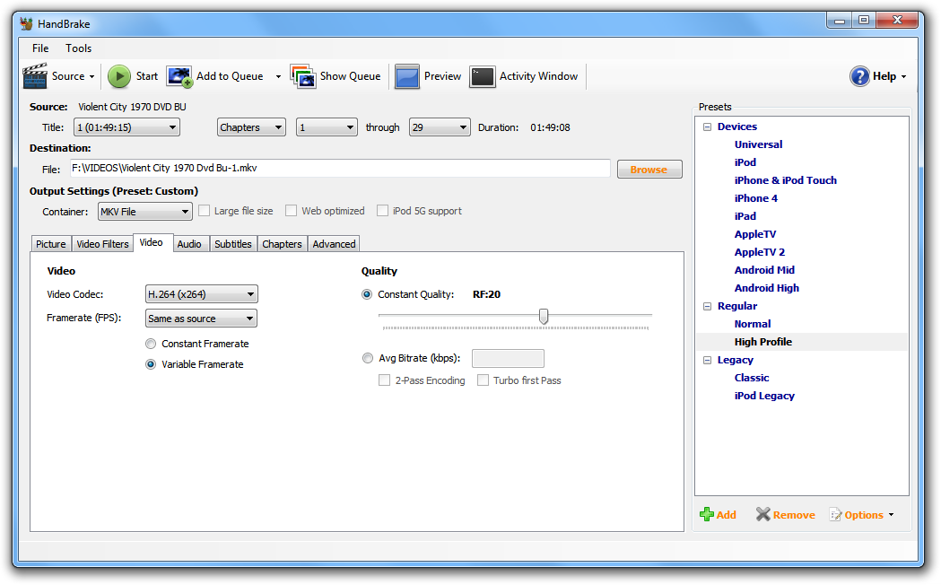Open the Tools menu
The height and width of the screenshot is (585, 941).
pos(79,48)
